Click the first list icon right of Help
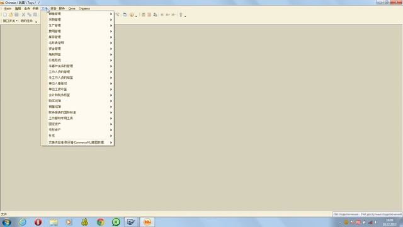The image size is (403, 227). (x=144, y=15)
